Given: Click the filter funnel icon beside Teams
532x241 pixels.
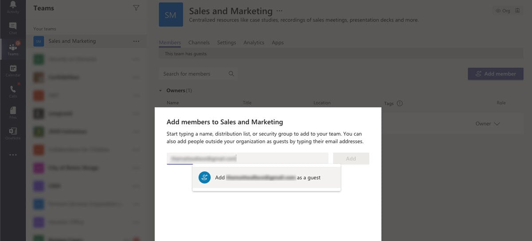Looking at the screenshot, I should pos(136,8).
